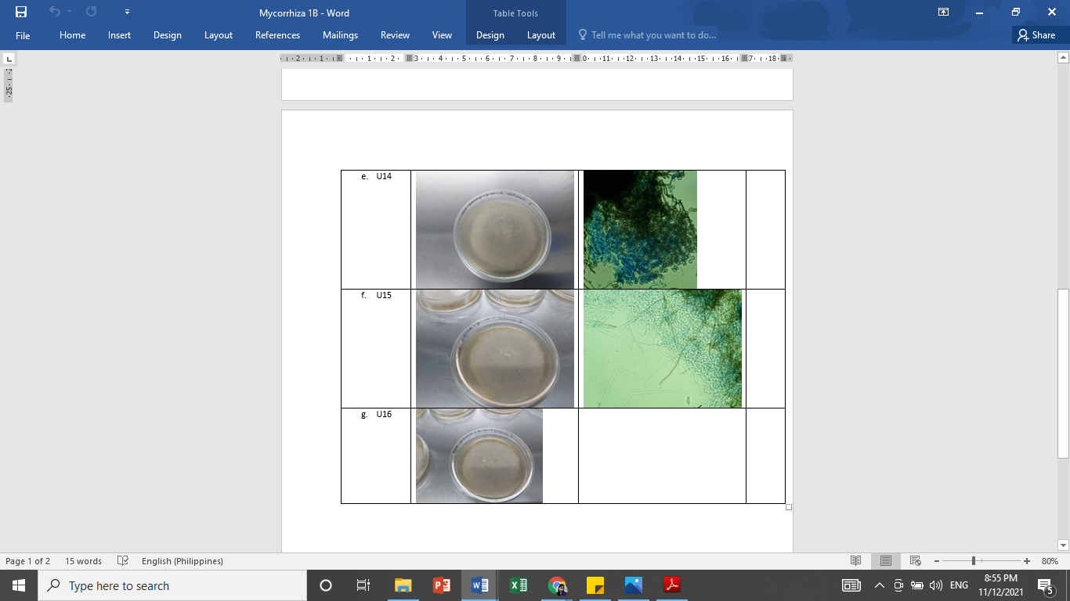The width and height of the screenshot is (1070, 601).
Task: Click the "U16" table cell text
Action: click(384, 415)
